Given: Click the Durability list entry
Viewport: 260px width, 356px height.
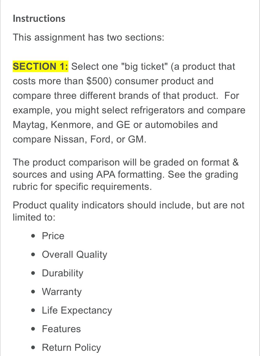Looking at the screenshot, I should click(62, 273).
